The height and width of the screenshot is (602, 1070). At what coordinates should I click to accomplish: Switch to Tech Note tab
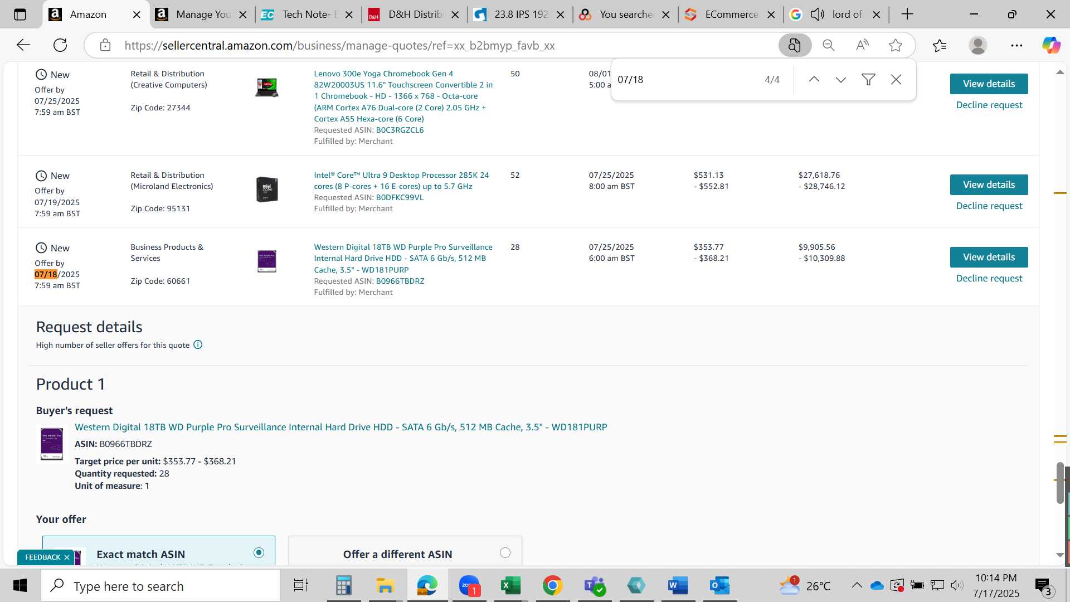[307, 14]
